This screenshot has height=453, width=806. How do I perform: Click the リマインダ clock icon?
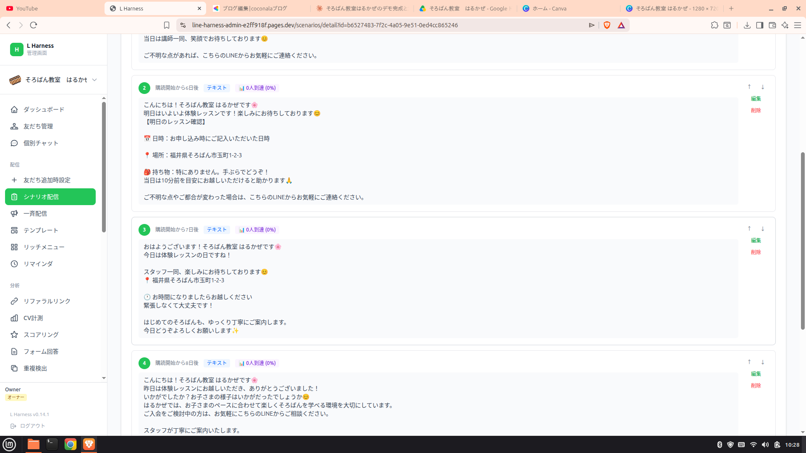point(14,264)
